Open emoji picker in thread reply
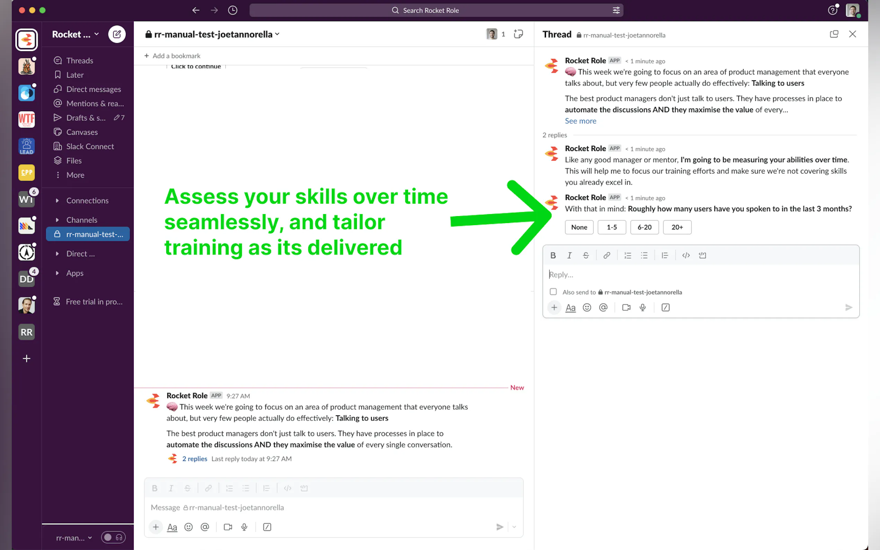This screenshot has height=550, width=880. click(587, 308)
